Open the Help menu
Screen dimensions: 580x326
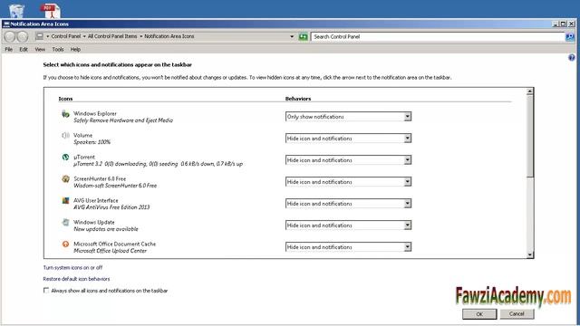(75, 49)
